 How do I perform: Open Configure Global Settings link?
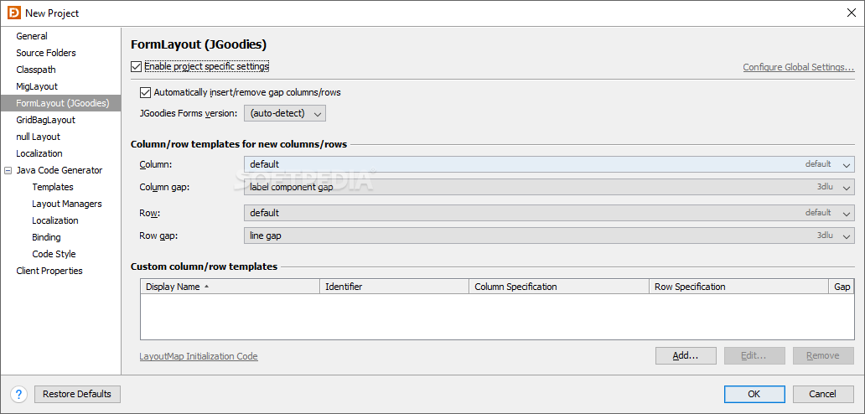pyautogui.click(x=798, y=67)
